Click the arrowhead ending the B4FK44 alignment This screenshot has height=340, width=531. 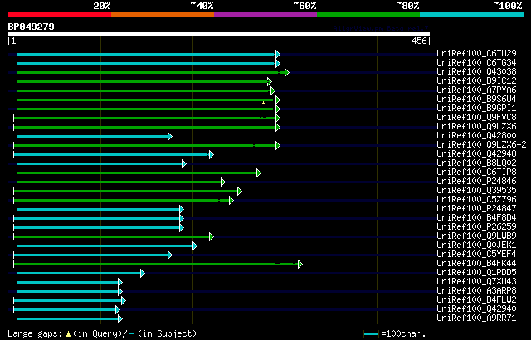pyautogui.click(x=300, y=265)
